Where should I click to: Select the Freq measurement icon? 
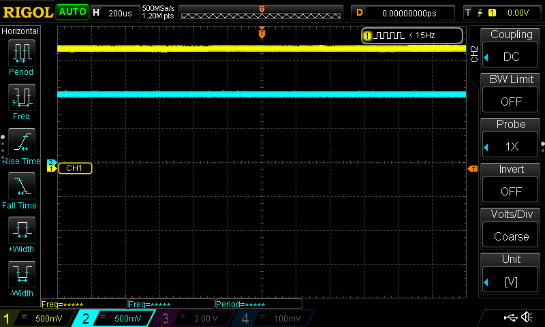pos(21,97)
